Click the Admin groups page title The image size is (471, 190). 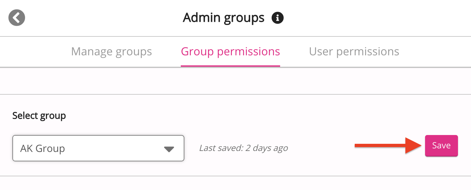coord(224,18)
